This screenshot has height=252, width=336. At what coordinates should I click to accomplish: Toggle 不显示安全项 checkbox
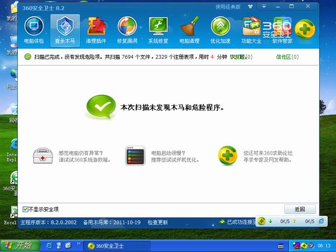[x=25, y=209]
